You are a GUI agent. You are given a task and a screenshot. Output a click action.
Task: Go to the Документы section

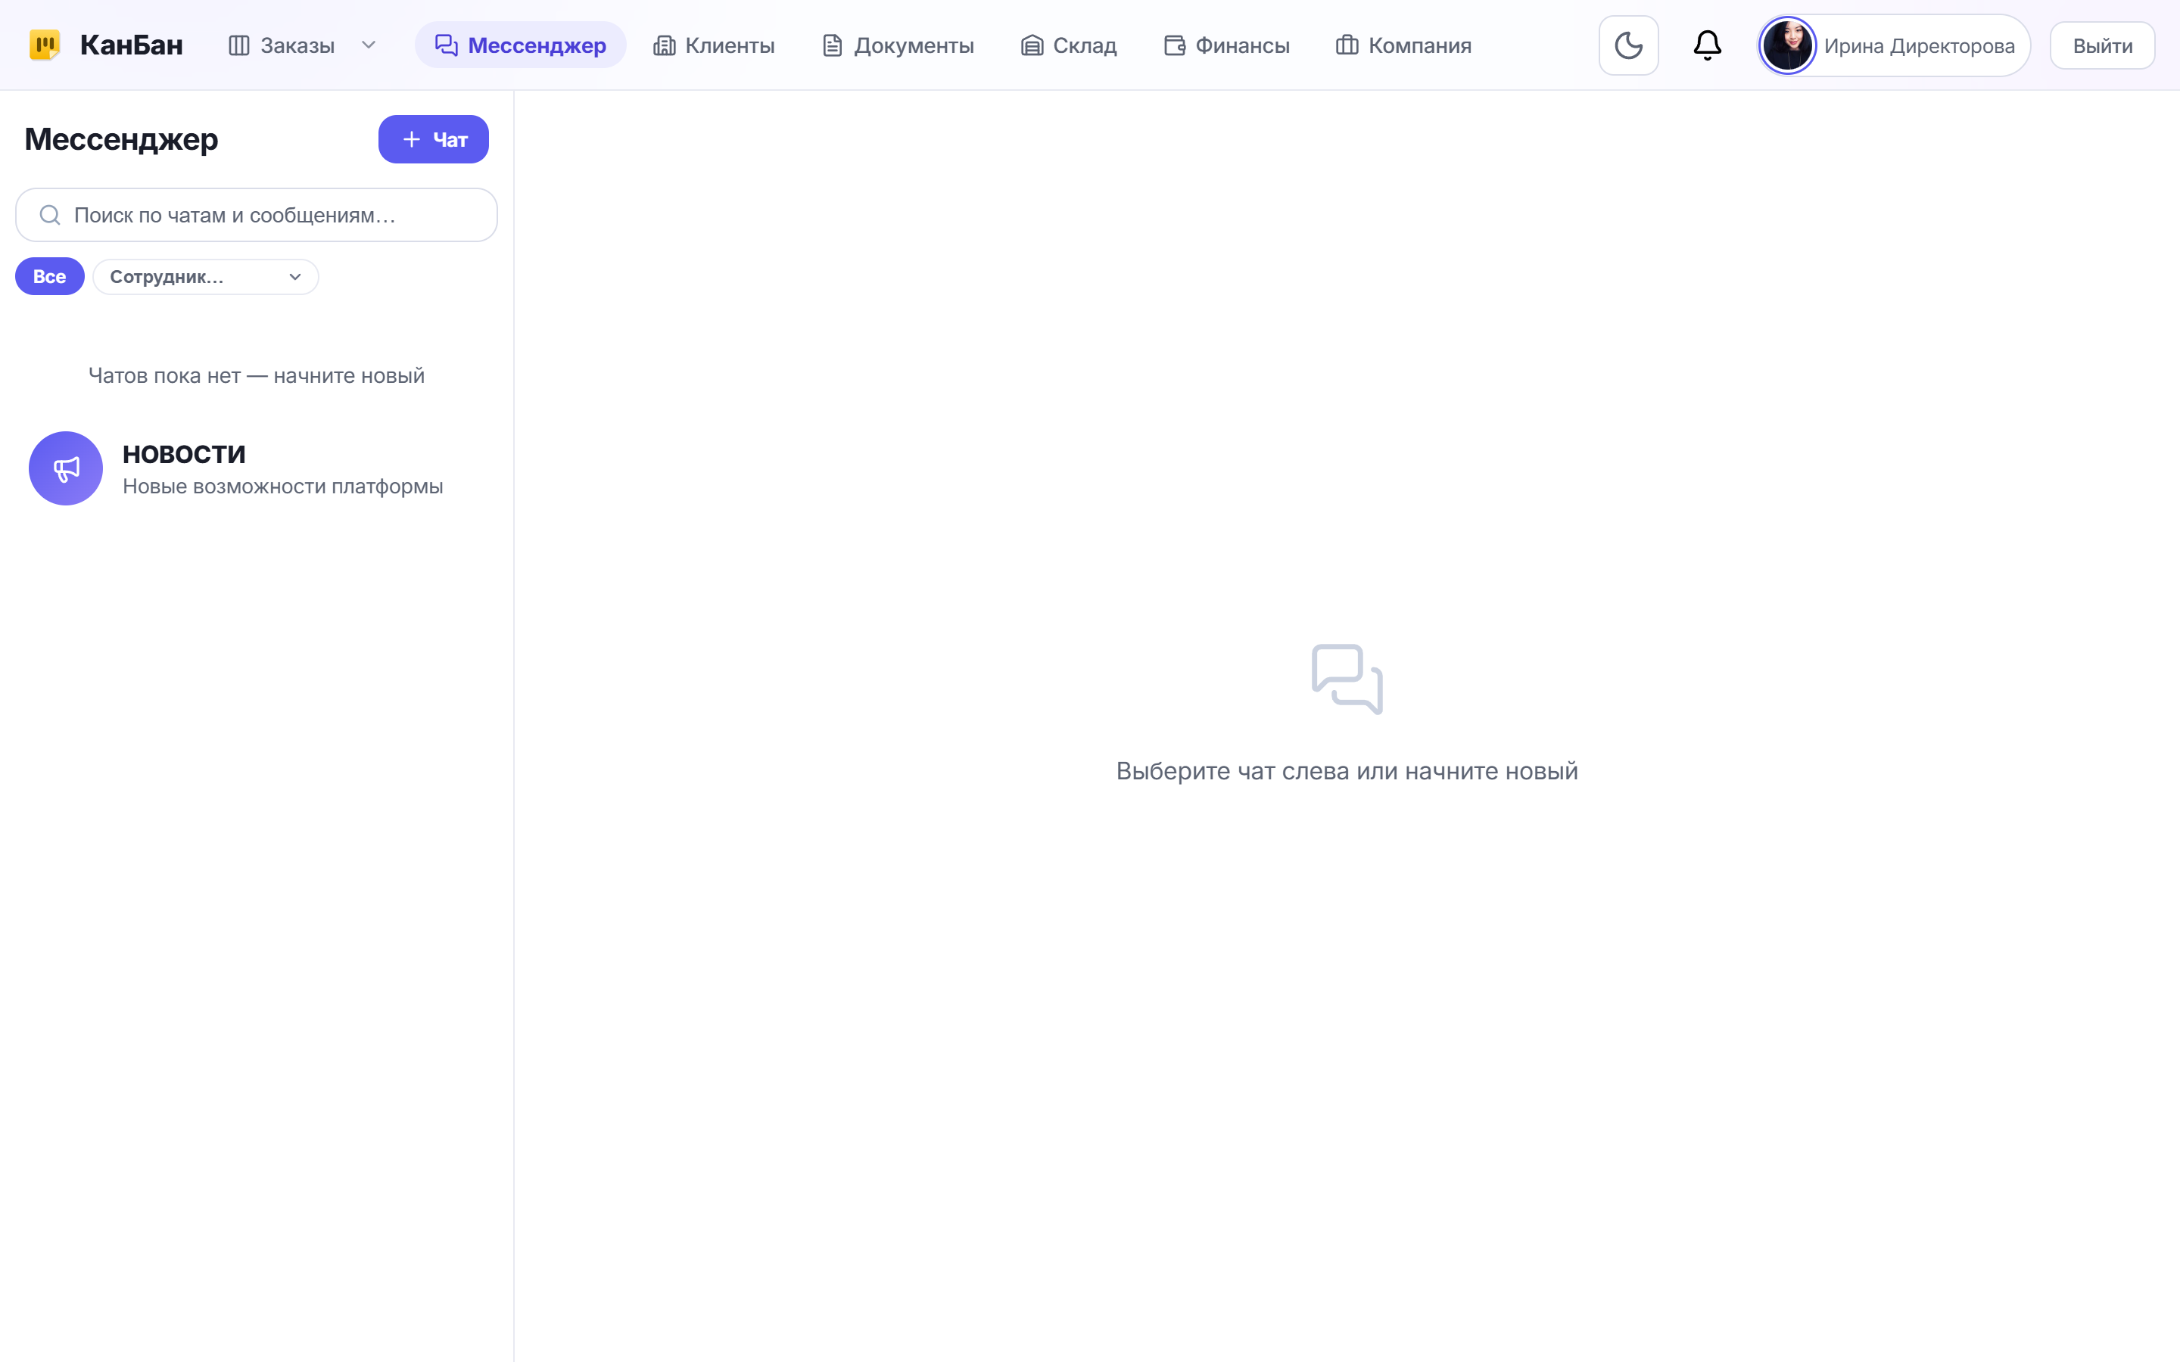pos(897,45)
